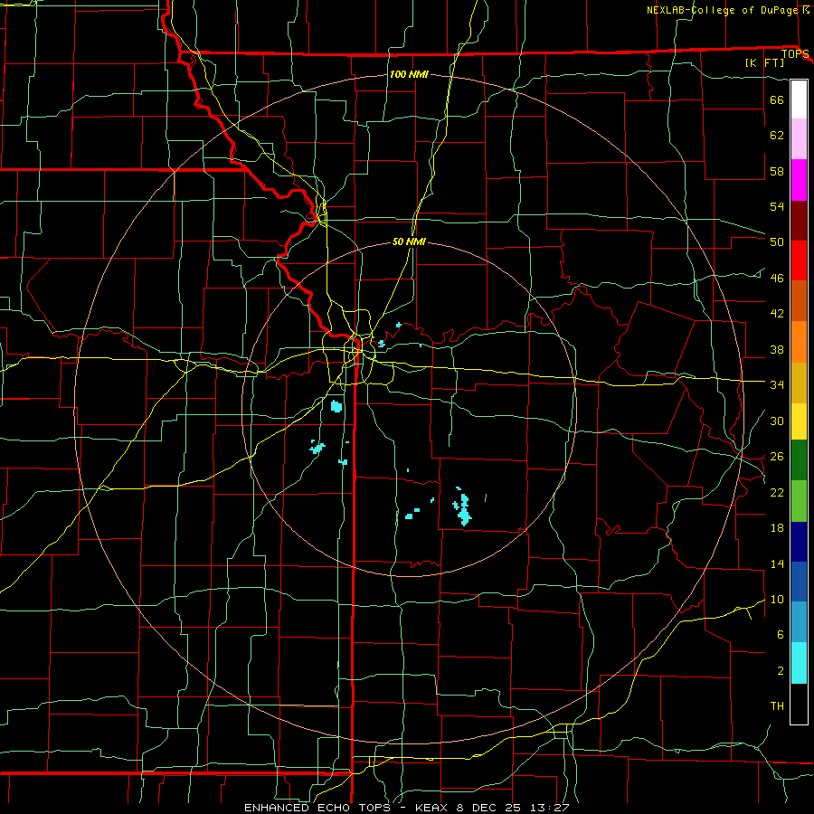Viewport: 814px width, 814px height.
Task: Click the legend value '22'
Action: pos(777,492)
